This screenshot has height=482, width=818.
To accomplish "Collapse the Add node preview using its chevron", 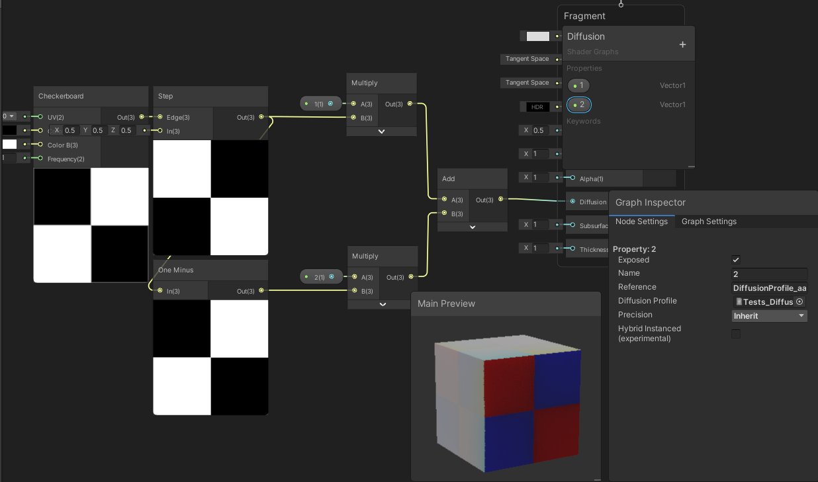I will click(x=472, y=227).
